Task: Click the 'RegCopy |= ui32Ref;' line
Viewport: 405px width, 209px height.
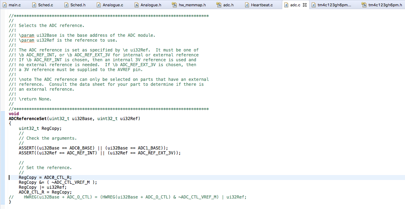Action: (43, 187)
